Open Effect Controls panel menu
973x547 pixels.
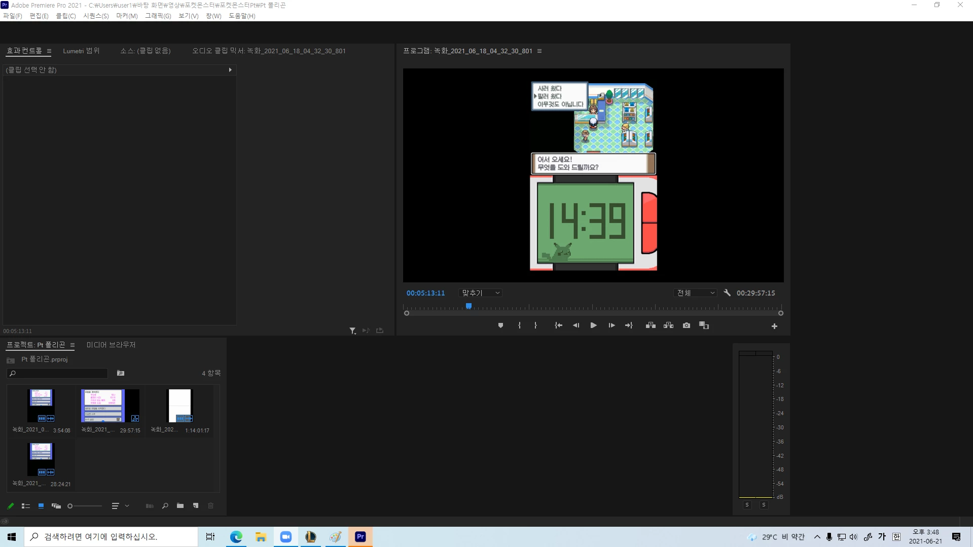(x=49, y=51)
